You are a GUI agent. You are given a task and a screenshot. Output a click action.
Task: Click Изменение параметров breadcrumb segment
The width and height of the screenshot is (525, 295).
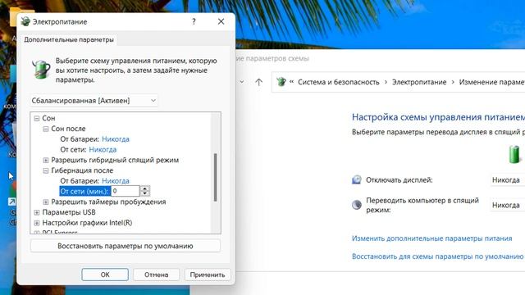[x=491, y=82]
